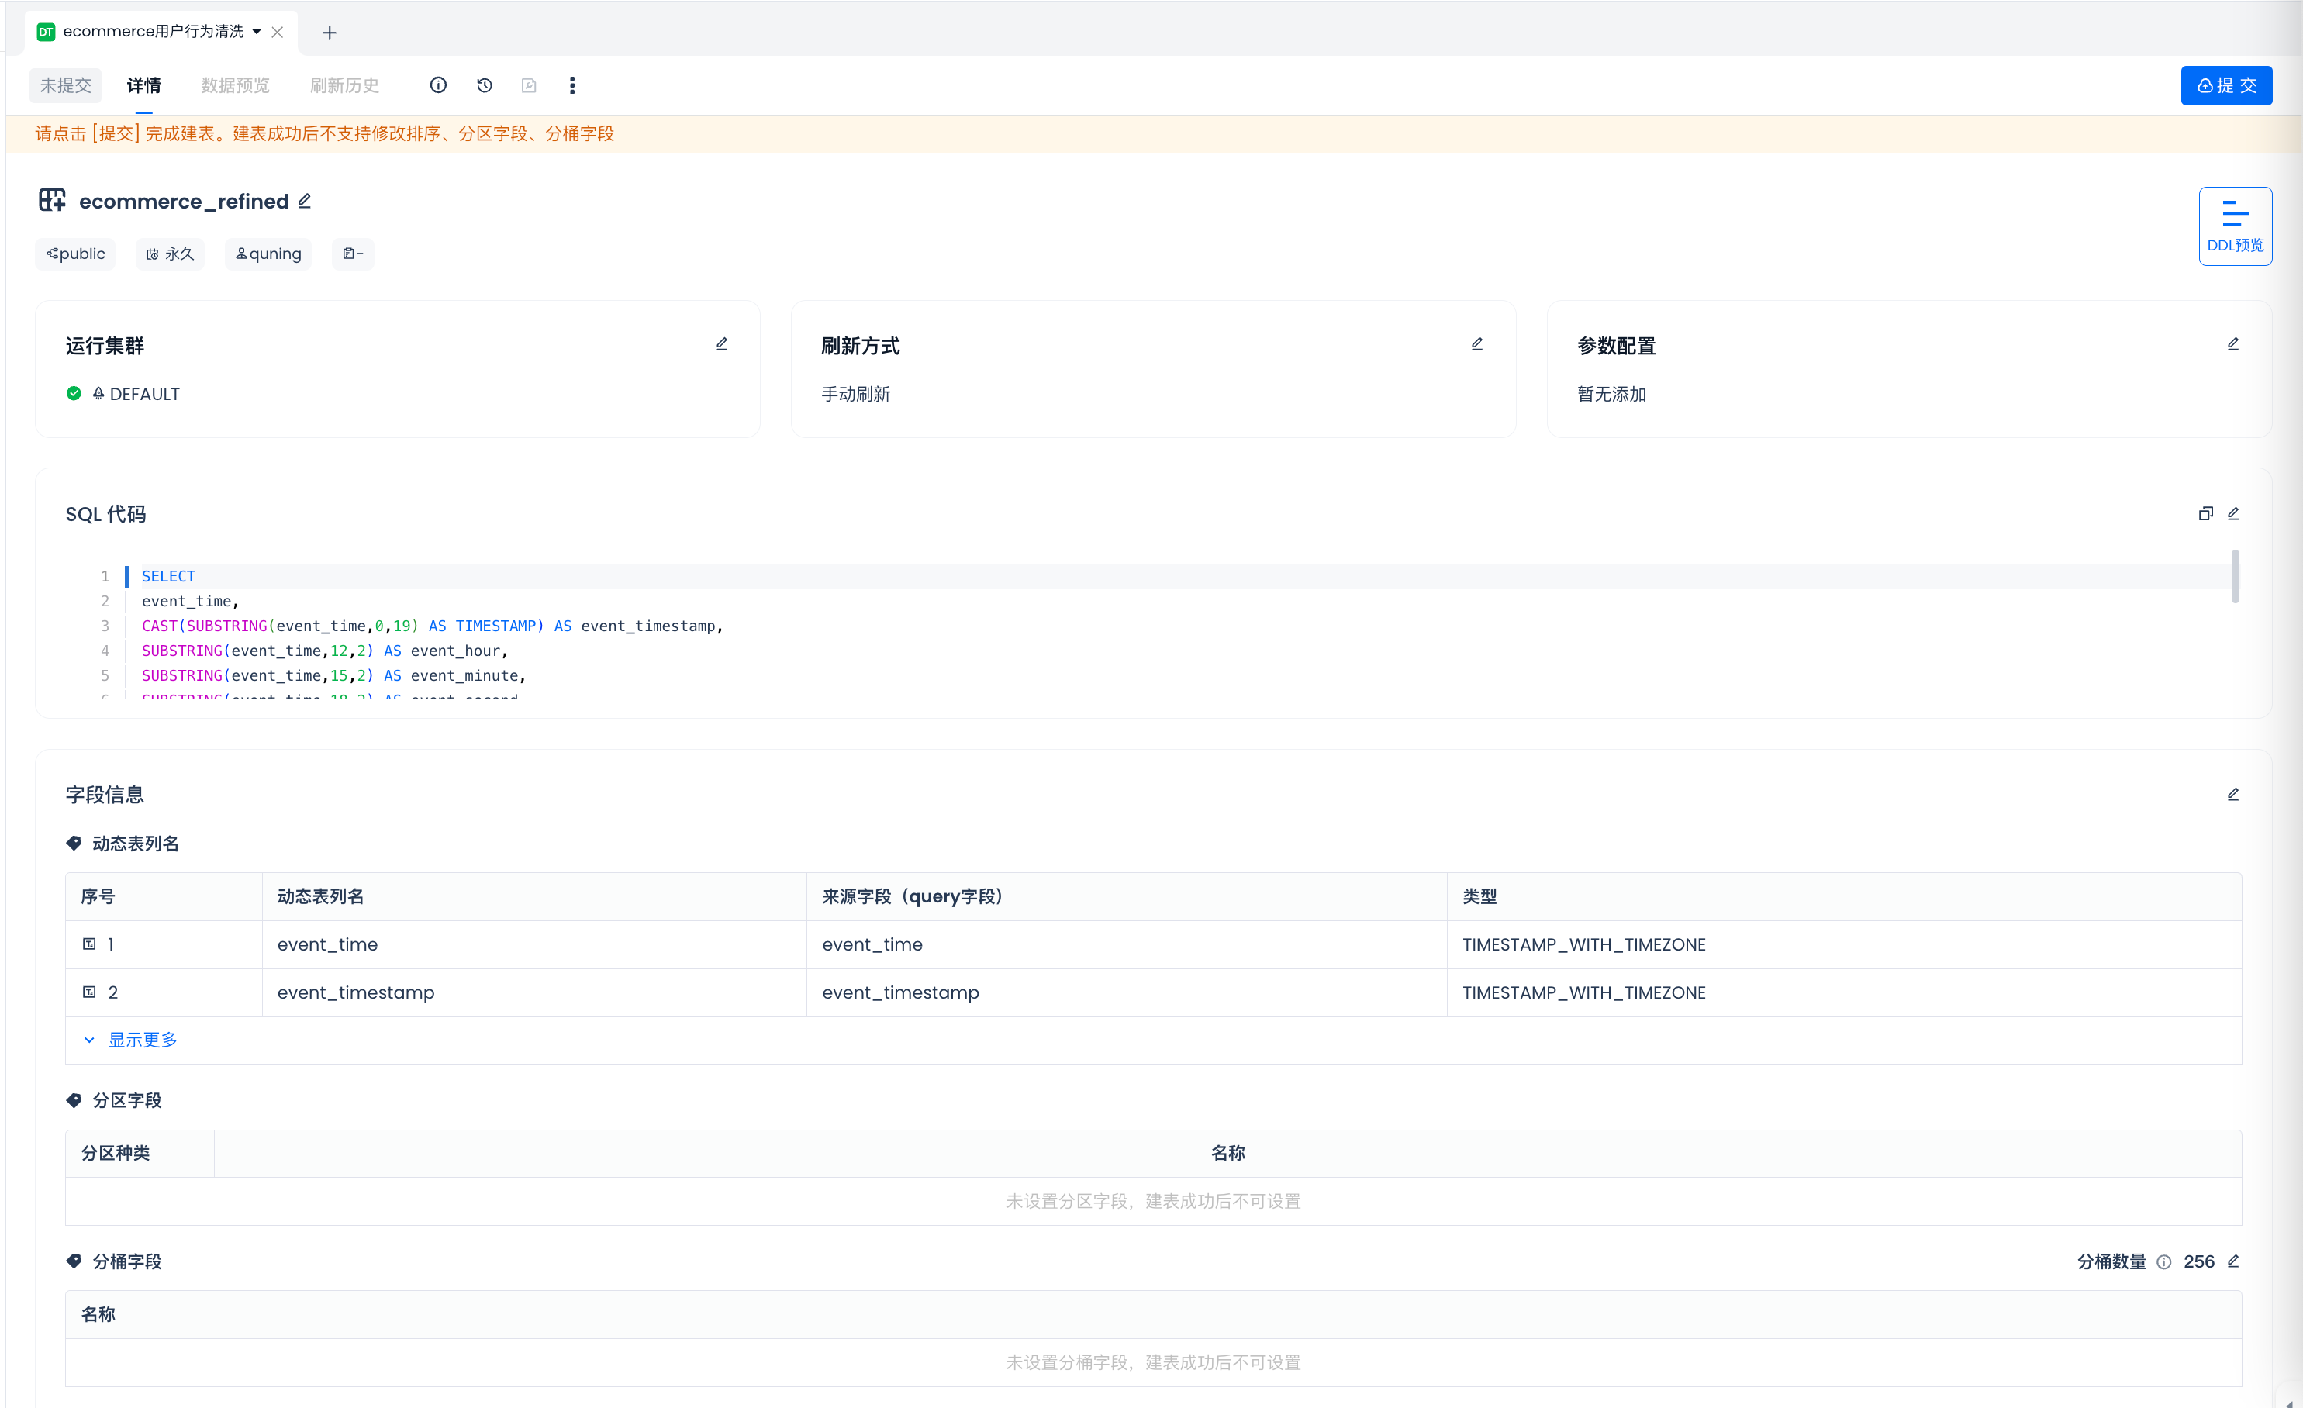Edit the 刷新方式 refresh mode
2303x1408 pixels.
[1476, 343]
